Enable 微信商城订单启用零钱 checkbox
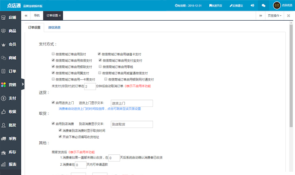This screenshot has width=295, height=175. coord(100,66)
